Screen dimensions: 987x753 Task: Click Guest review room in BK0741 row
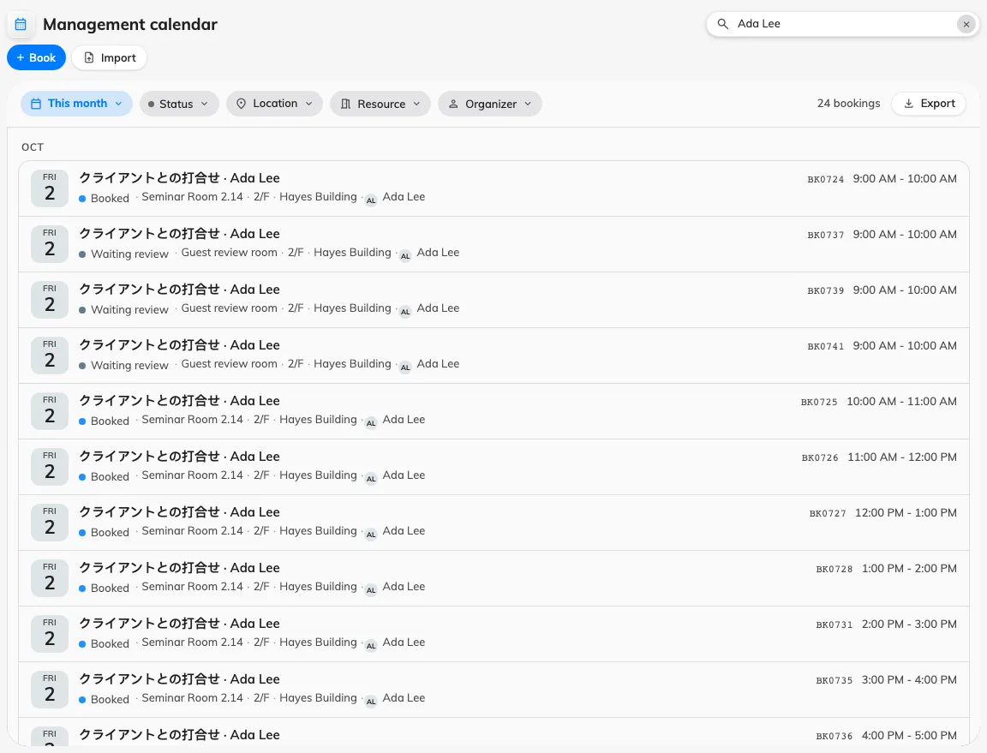[x=229, y=364]
